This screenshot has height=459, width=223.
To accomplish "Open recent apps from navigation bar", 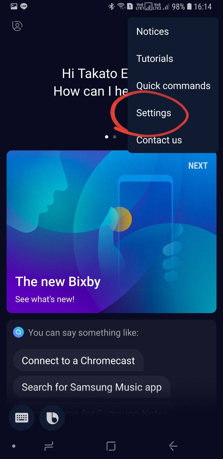I will (49, 446).
